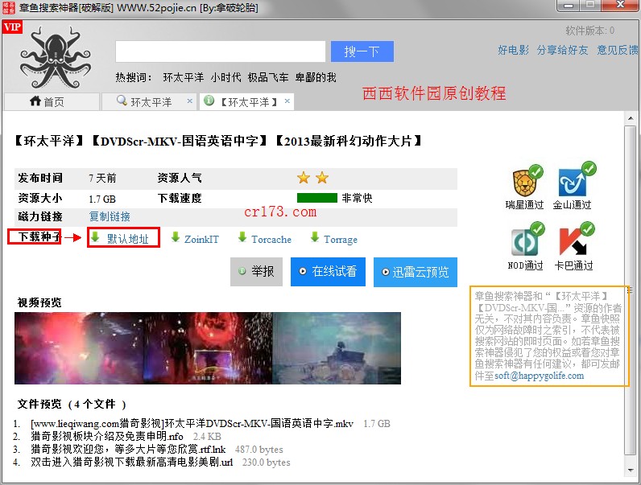Click the octopus logo

point(56,58)
